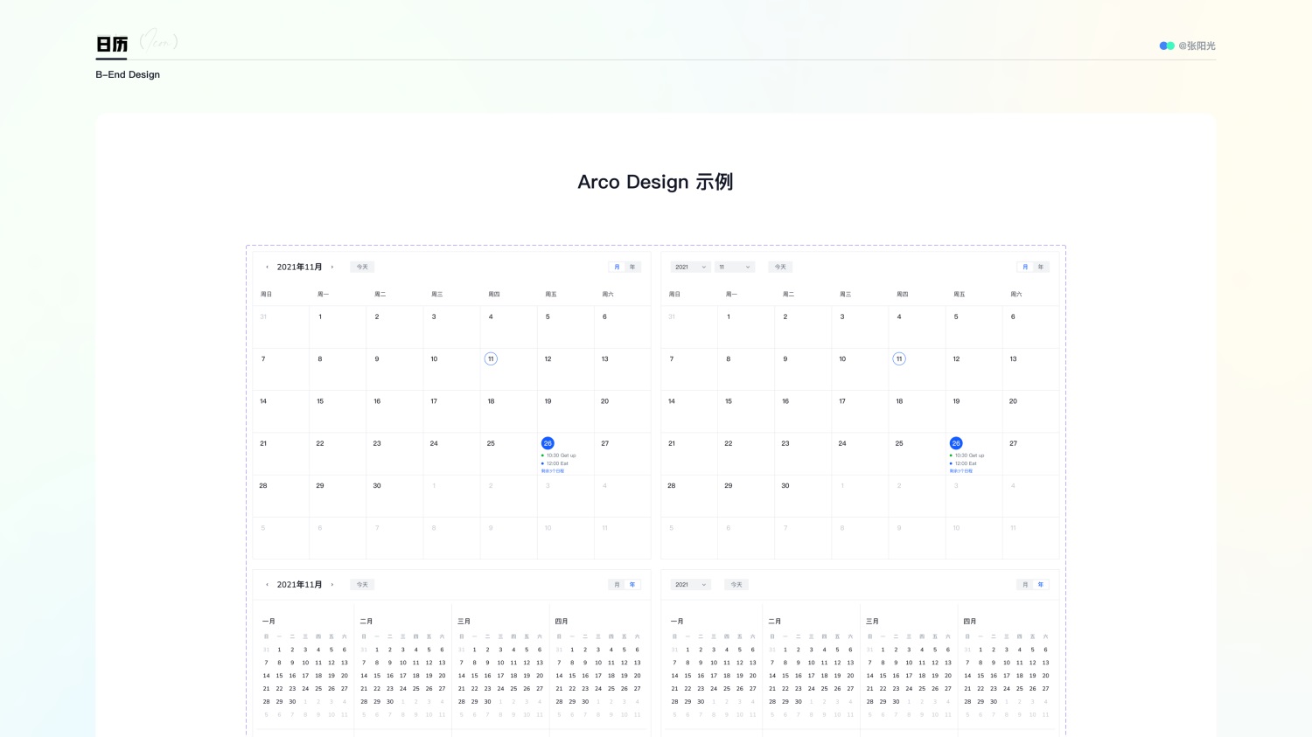Select 年 tab in month calendar with arrow navigation
The width and height of the screenshot is (1312, 737).
pos(632,267)
